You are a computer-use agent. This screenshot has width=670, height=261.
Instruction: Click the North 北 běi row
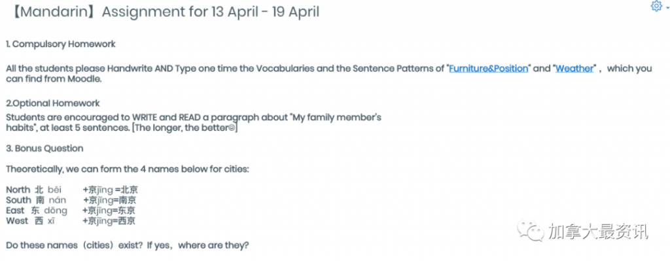(72, 190)
